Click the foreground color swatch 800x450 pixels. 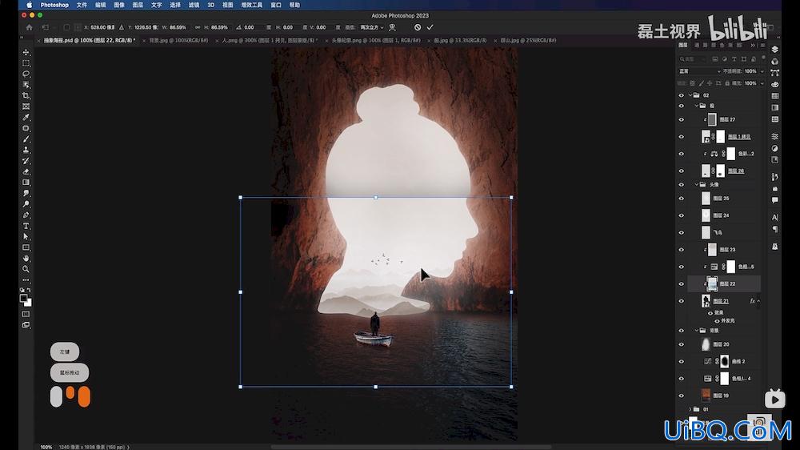[x=23, y=299]
